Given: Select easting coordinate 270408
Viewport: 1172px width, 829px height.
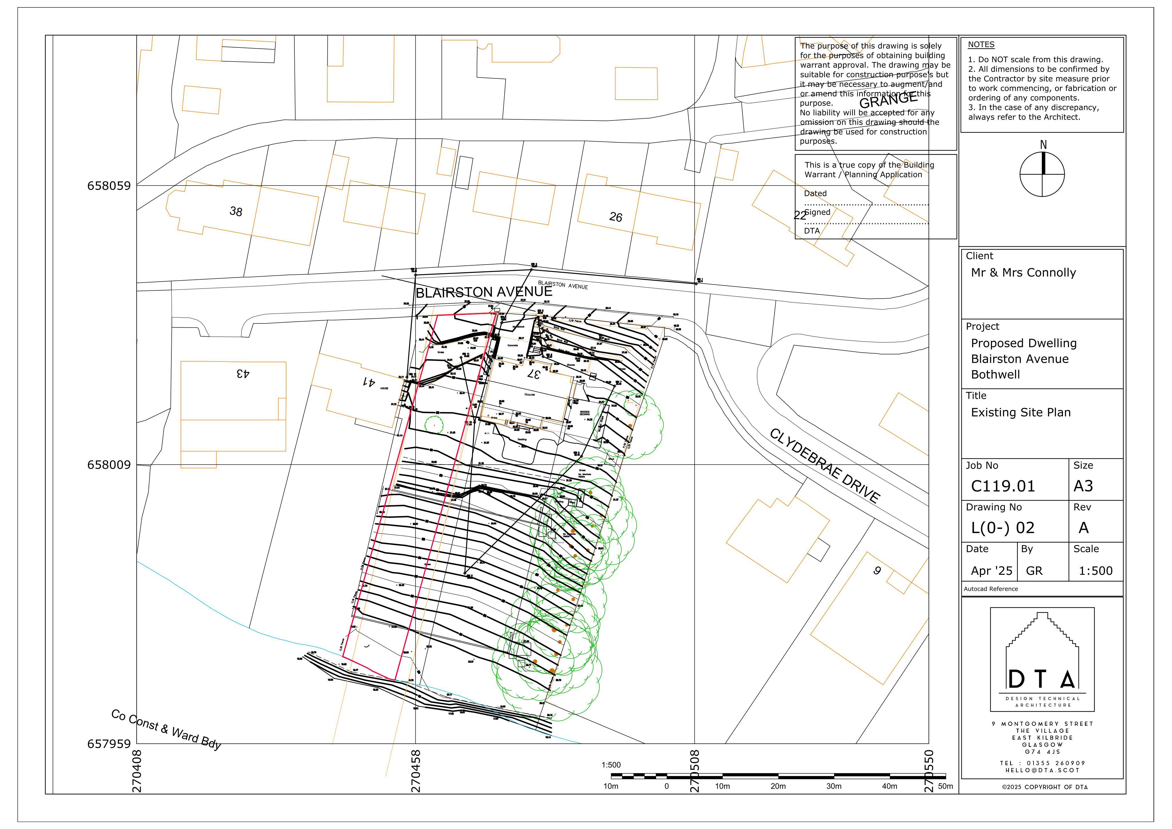Looking at the screenshot, I should pyautogui.click(x=137, y=771).
